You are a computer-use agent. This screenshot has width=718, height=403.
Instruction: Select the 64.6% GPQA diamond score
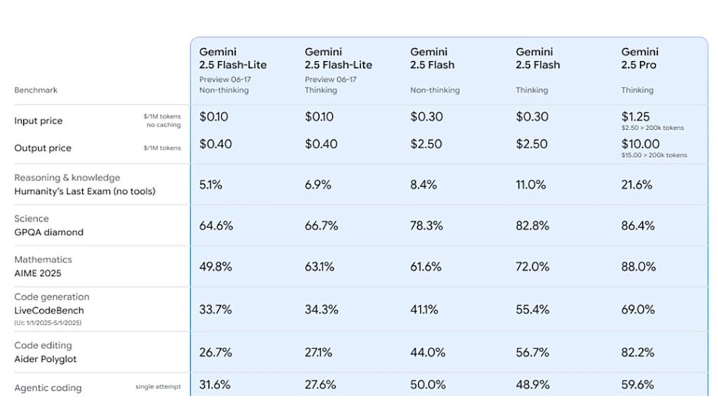[x=216, y=226]
